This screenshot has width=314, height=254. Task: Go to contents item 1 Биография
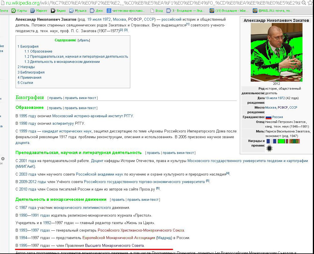coord(28,47)
